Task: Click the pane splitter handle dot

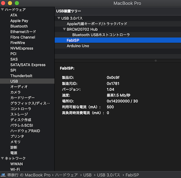Action: pos(156,61)
